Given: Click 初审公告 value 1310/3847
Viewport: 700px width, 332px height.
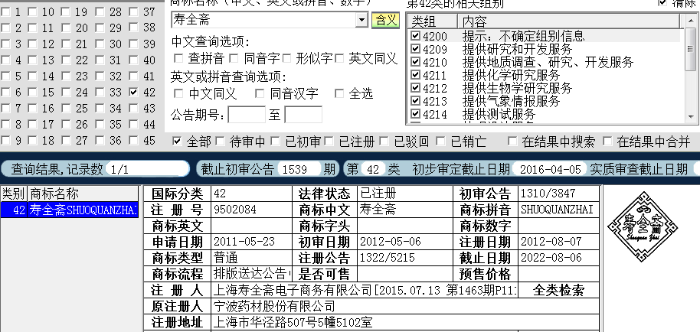Looking at the screenshot, I should click(x=548, y=194).
